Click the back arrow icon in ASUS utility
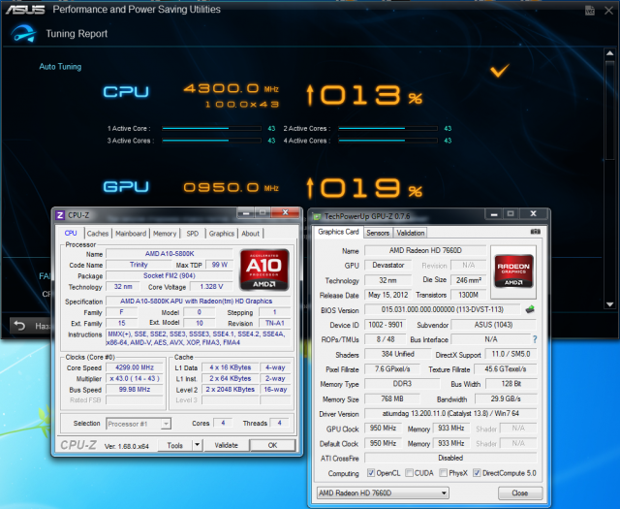Image resolution: width=620 pixels, height=509 pixels. pos(19,326)
